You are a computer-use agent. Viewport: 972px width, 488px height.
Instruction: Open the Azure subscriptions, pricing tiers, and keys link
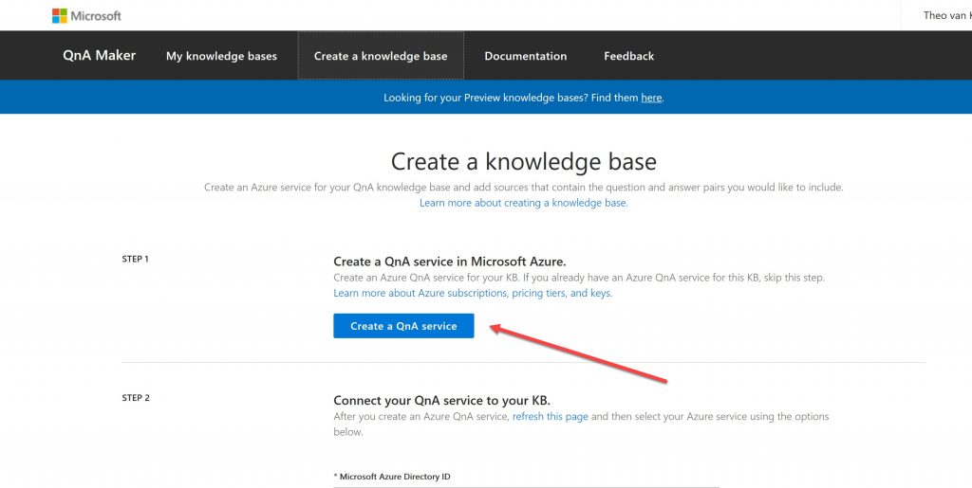(473, 294)
